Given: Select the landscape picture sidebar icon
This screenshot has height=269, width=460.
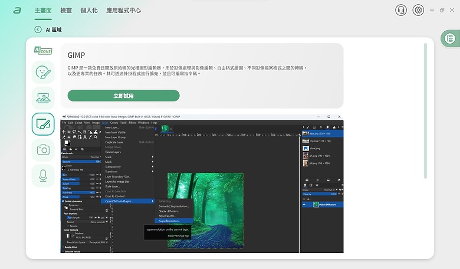Looking at the screenshot, I should [x=43, y=98].
